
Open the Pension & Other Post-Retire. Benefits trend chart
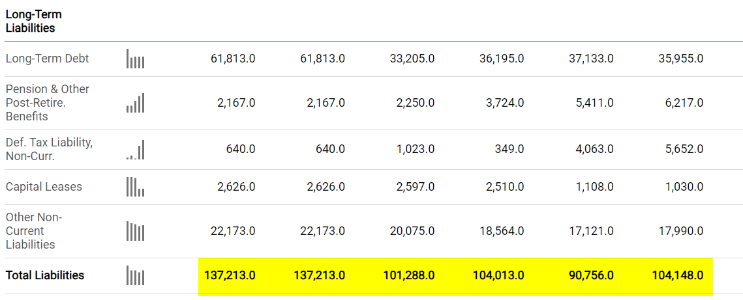click(x=135, y=103)
